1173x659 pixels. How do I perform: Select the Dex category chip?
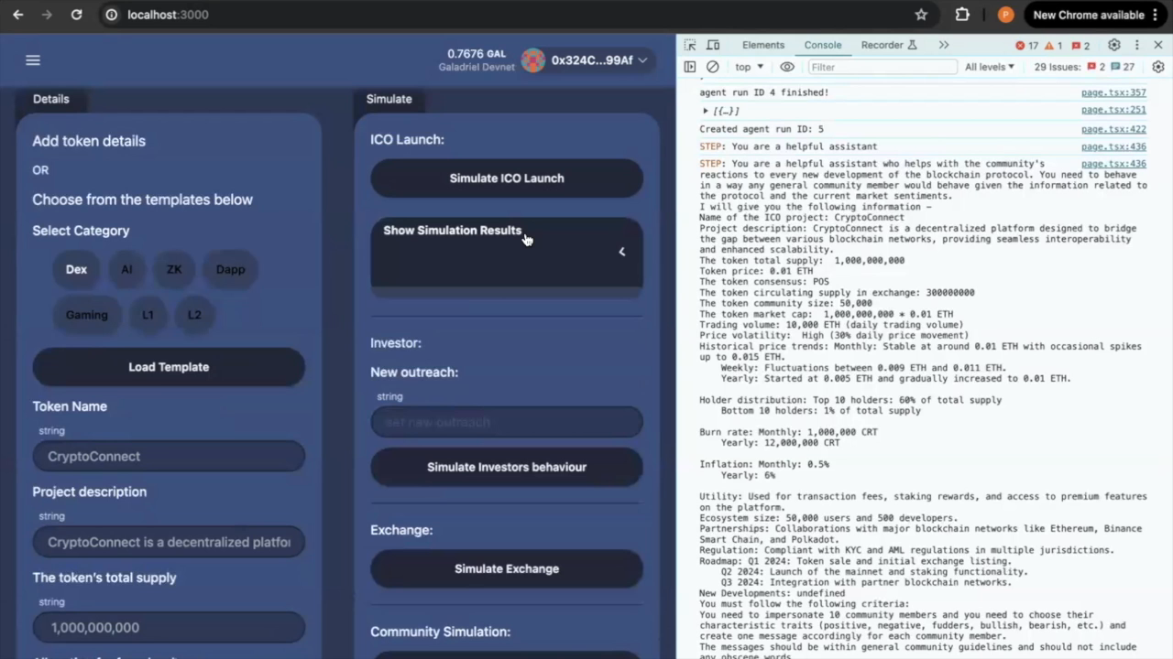[x=76, y=269]
